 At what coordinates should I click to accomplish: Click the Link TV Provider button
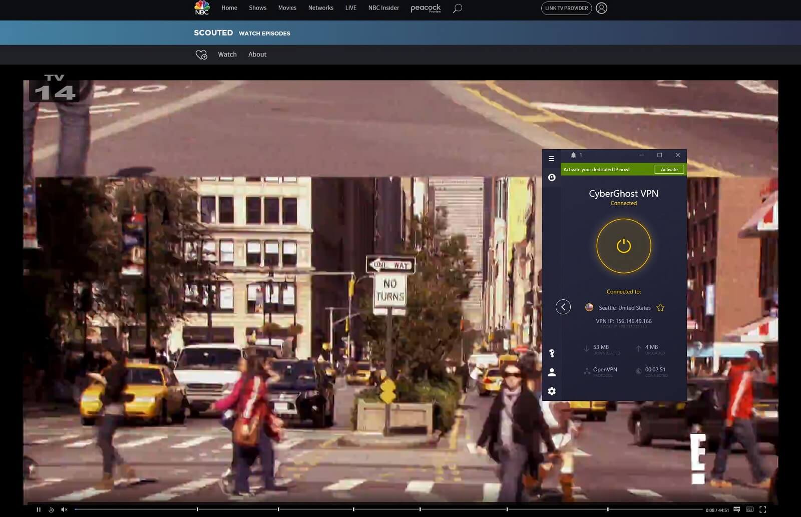pyautogui.click(x=566, y=8)
